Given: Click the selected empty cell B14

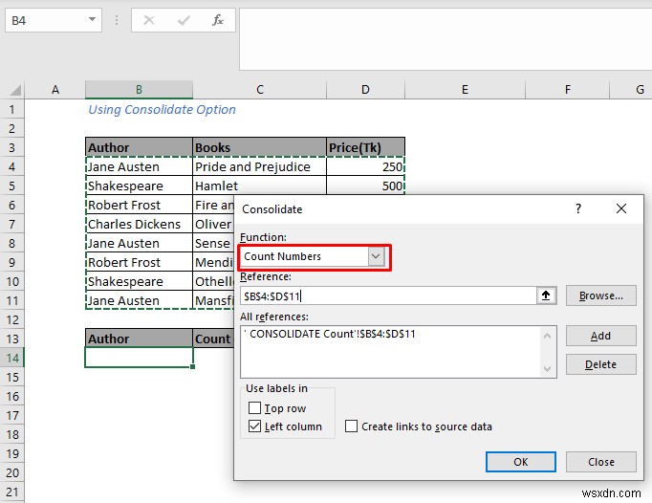Looking at the screenshot, I should click(139, 358).
